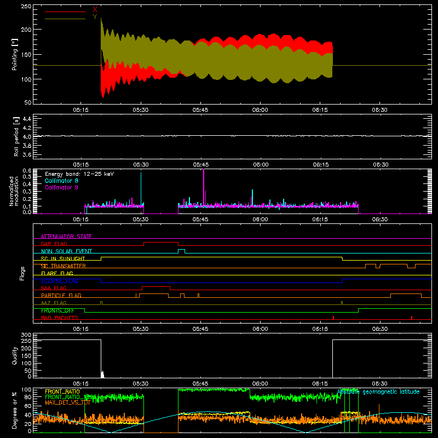The width and height of the screenshot is (438, 438).
Task: Click the 0.6 value on modulation axis
Action: point(27,171)
